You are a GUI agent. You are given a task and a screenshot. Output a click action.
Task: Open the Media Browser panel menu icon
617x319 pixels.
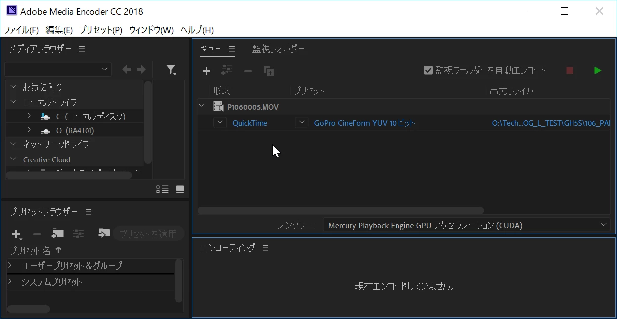(82, 49)
